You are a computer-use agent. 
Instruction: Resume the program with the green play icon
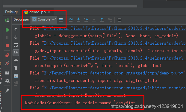[7, 30]
